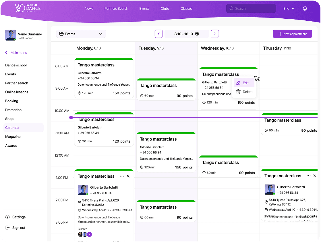Click the current time marker dot
The height and width of the screenshot is (242, 321).
coord(71,118)
